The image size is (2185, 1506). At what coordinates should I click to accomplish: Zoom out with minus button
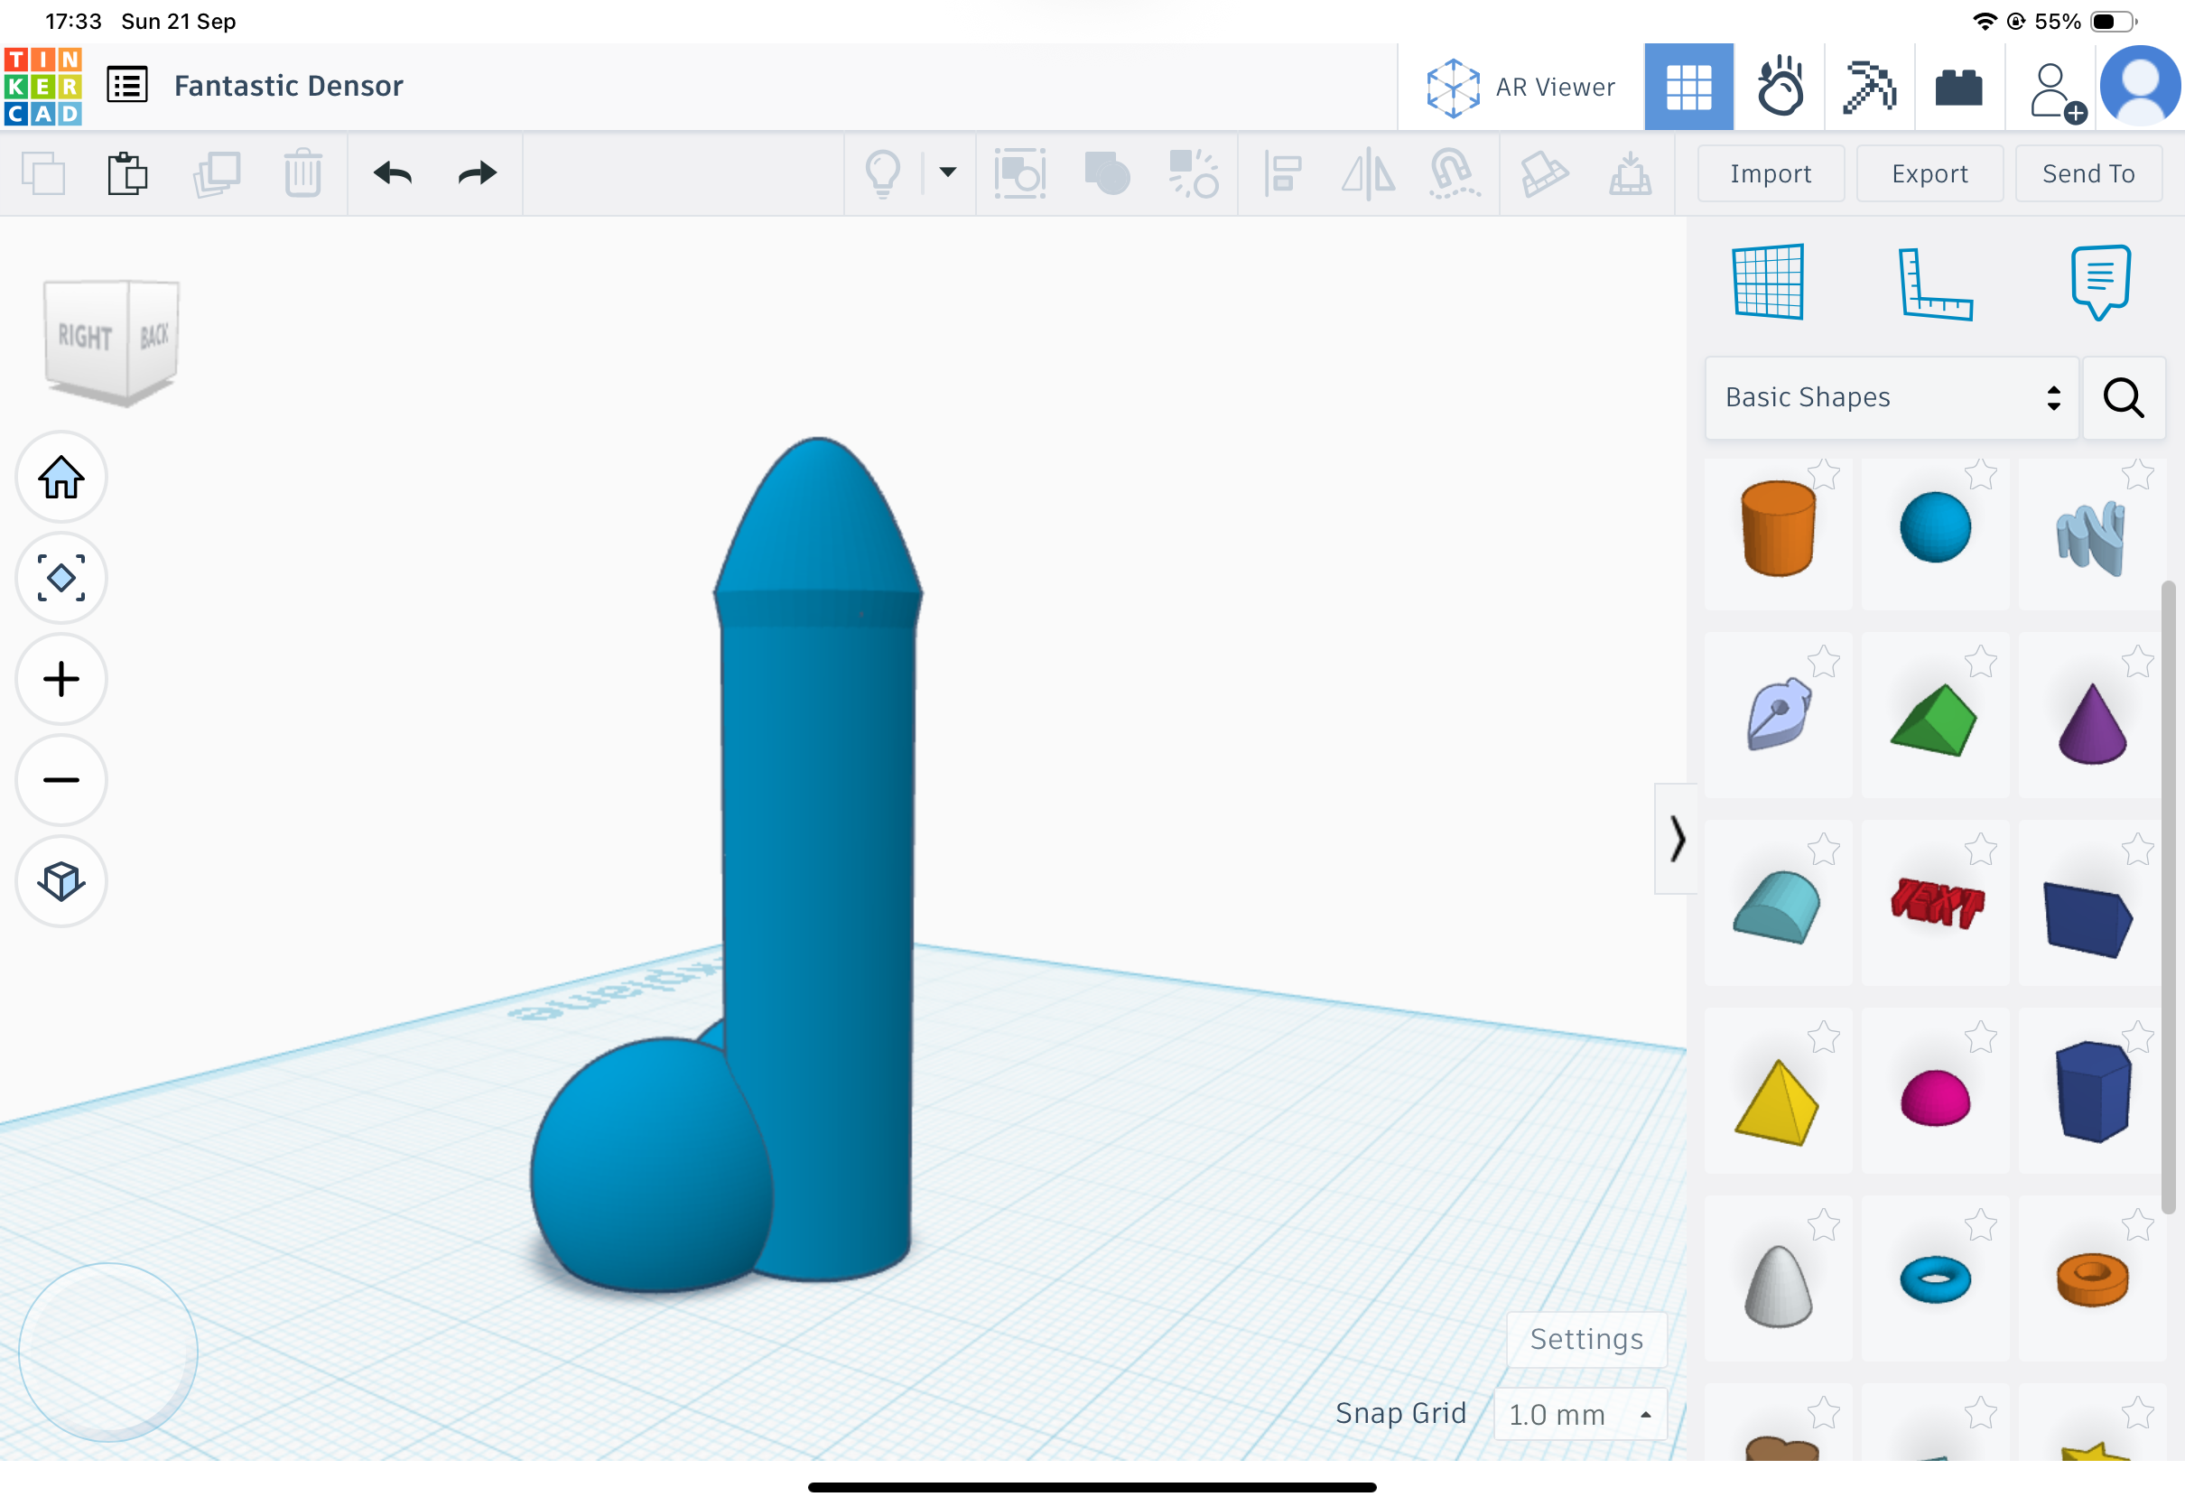pyautogui.click(x=61, y=780)
